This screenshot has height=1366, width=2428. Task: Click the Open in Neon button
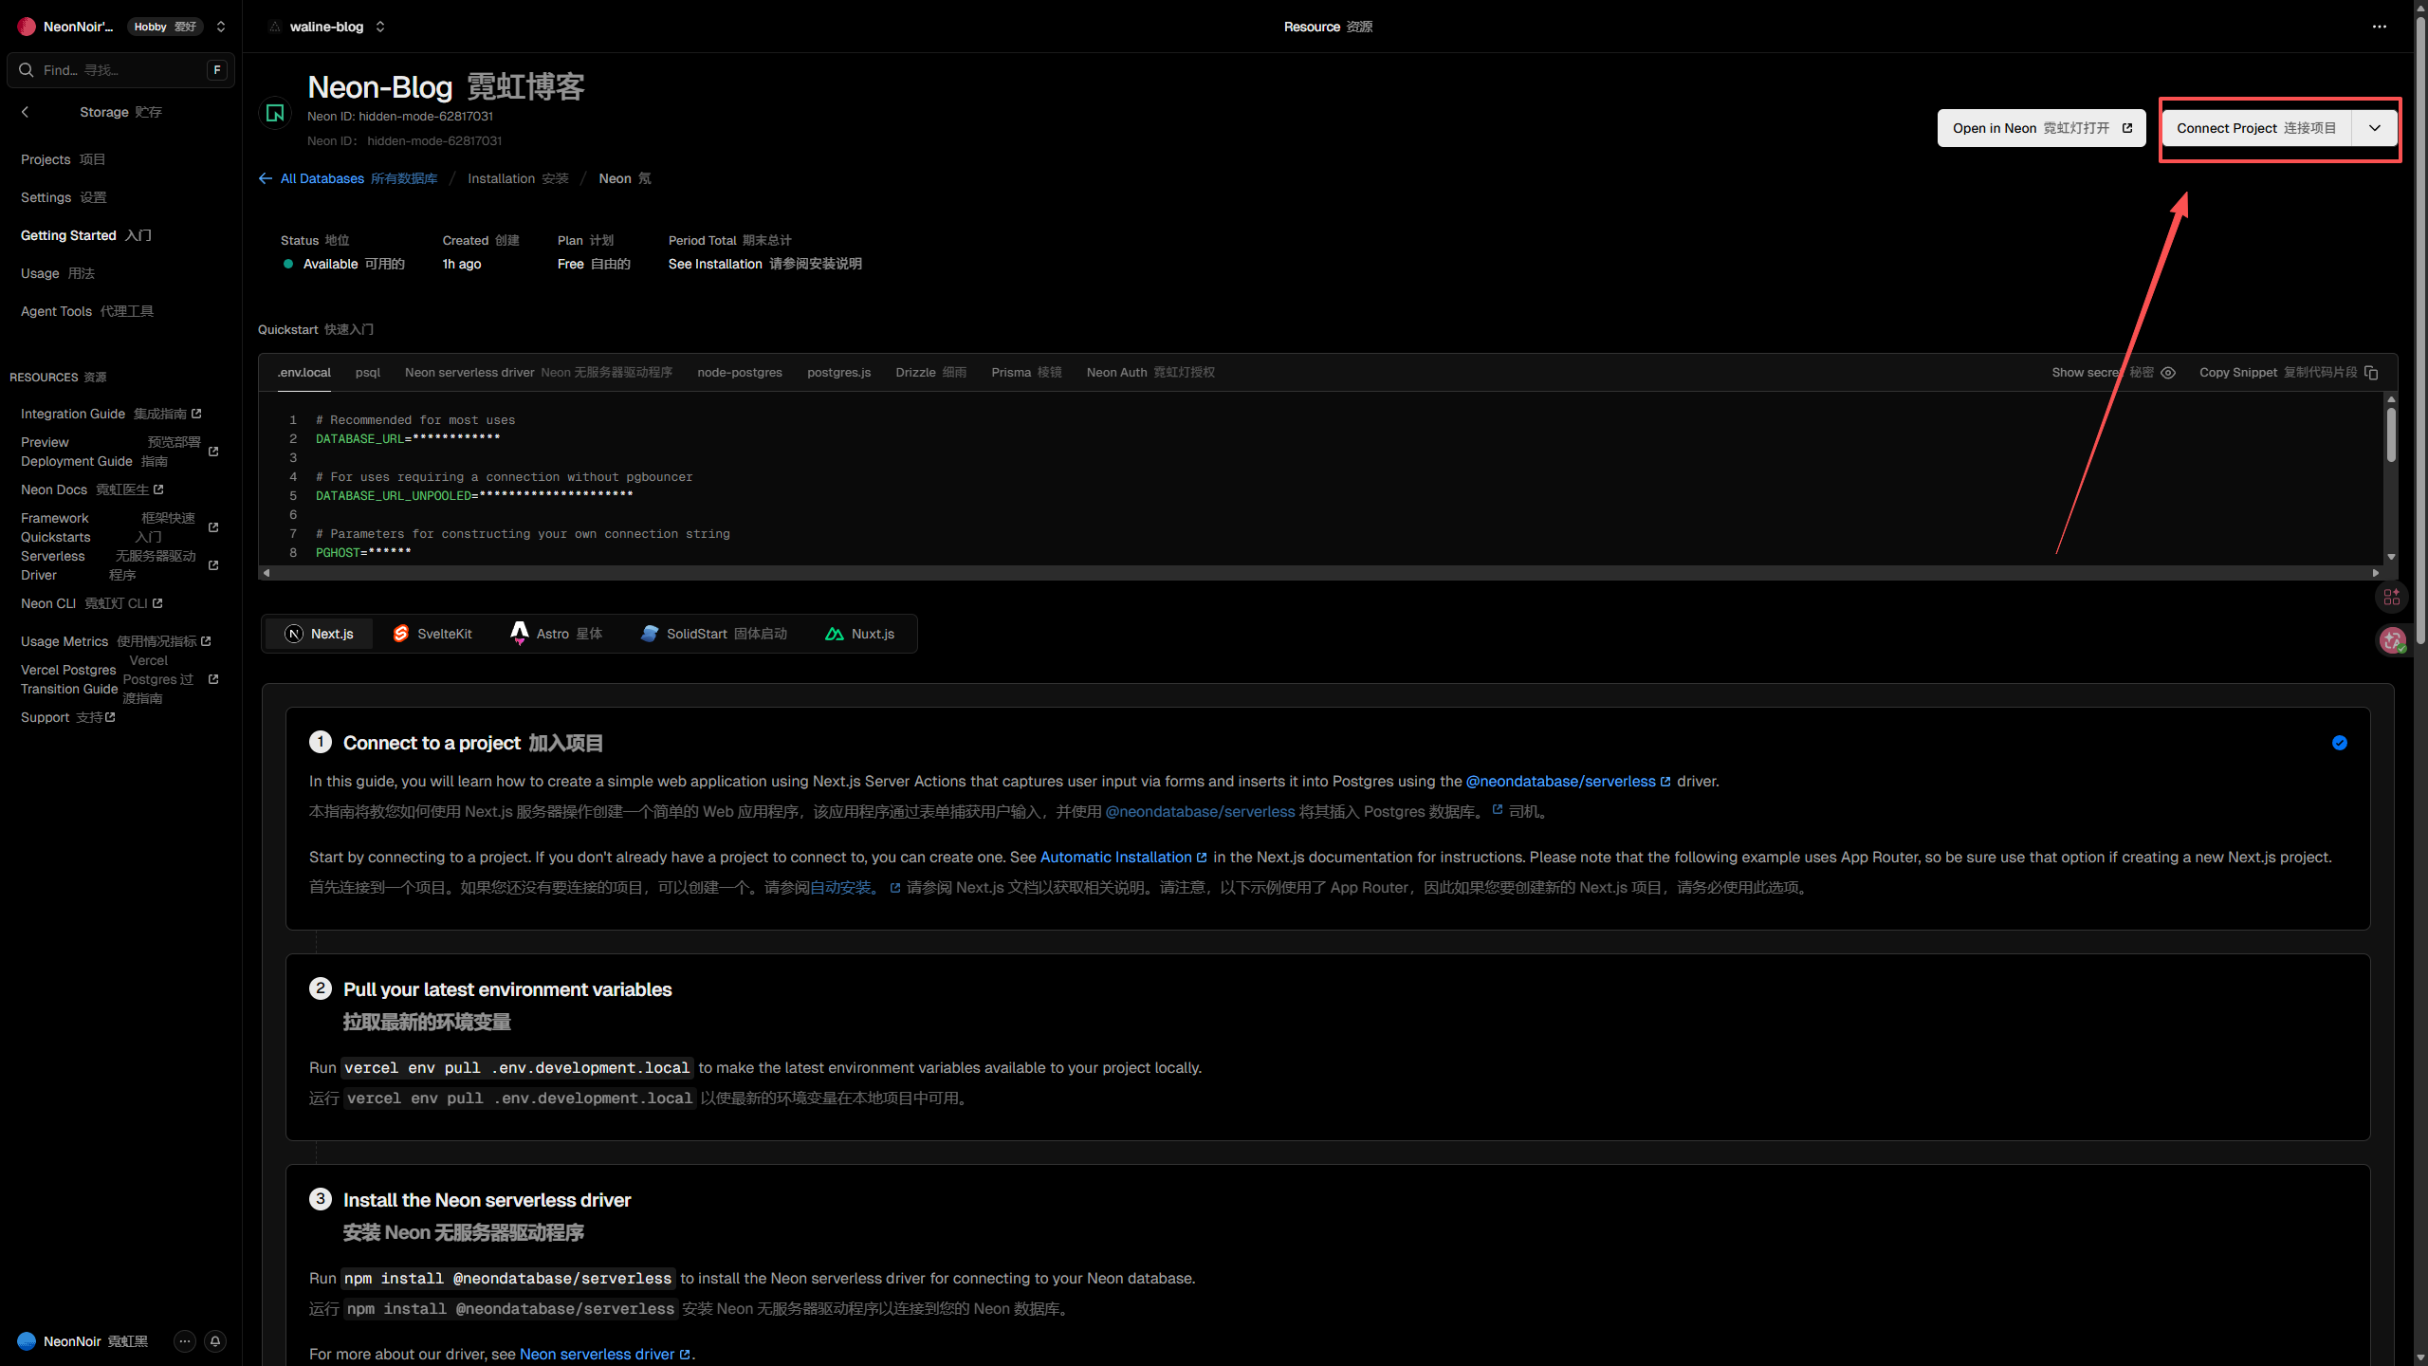coord(2041,128)
